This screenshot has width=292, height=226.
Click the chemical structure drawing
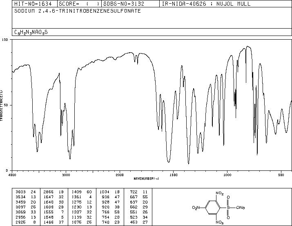pyautogui.click(x=218, y=207)
